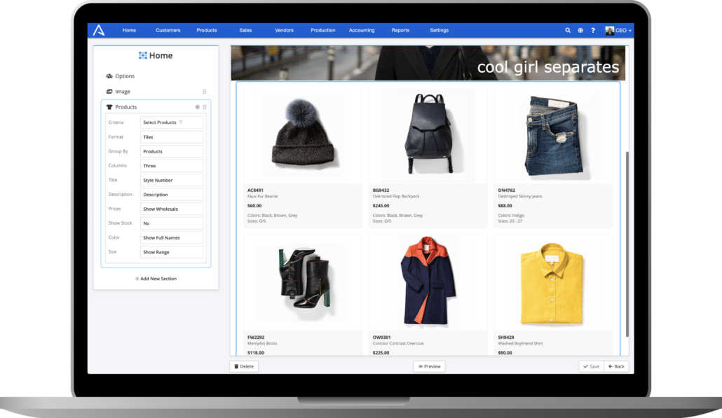Click style number FW2292

256,337
